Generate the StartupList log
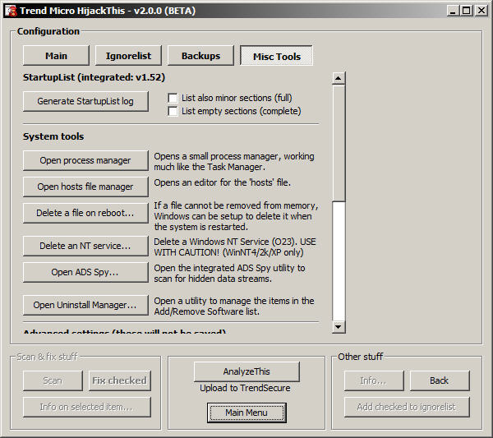Viewport: 493px width, 438px height. point(85,101)
